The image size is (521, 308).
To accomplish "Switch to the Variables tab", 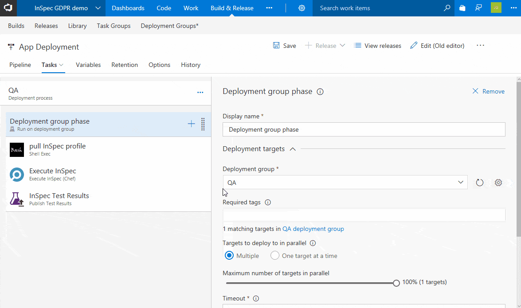I will pos(88,65).
